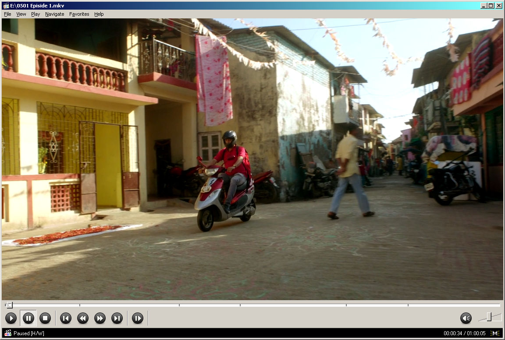The width and height of the screenshot is (505, 340).
Task: Click the application icon in title bar
Action: 6,5
